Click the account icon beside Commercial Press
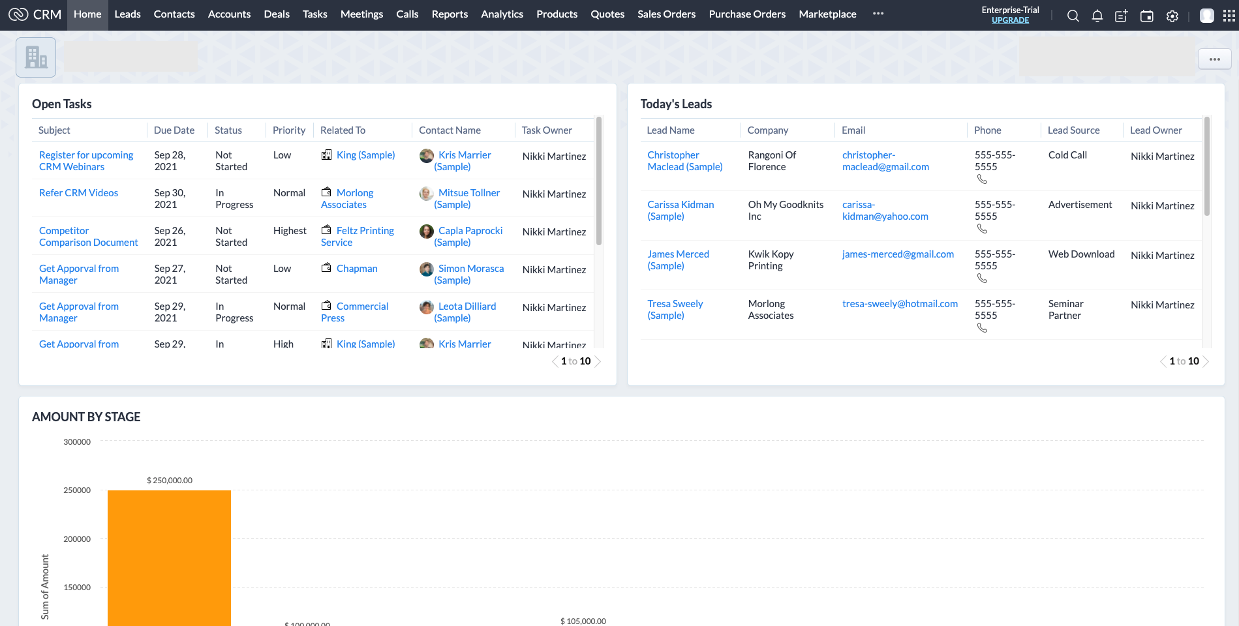Image resolution: width=1239 pixels, height=626 pixels. pyautogui.click(x=326, y=306)
